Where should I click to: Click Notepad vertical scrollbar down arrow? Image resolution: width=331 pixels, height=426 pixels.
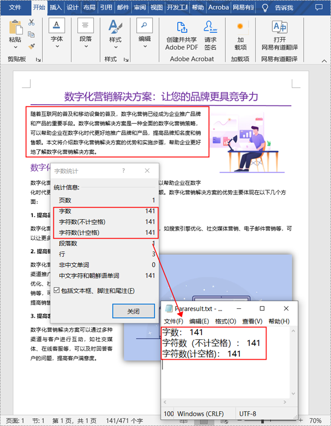[293, 394]
